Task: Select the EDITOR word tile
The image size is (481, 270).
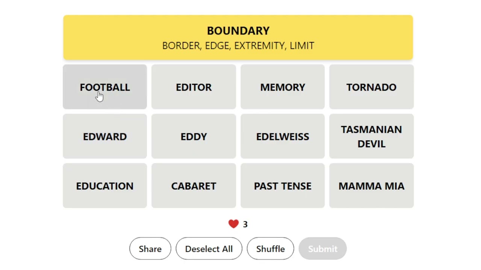Action: (x=194, y=87)
